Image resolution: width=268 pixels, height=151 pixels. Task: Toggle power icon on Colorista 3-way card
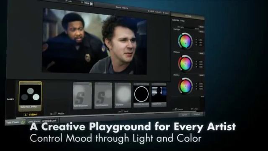click(x=40, y=83)
